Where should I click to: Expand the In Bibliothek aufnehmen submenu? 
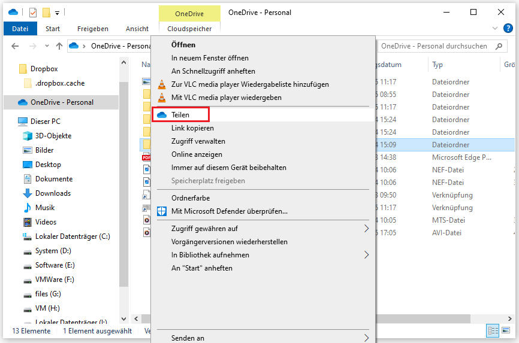[263, 255]
